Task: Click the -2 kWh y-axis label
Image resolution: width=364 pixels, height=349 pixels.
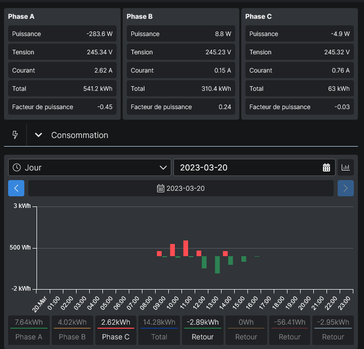Action: [21, 289]
